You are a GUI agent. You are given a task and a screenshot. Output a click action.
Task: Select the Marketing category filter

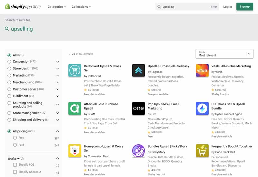(x=9, y=76)
